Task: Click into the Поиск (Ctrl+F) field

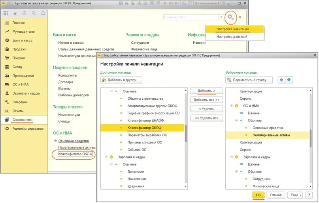Action: click(x=191, y=17)
